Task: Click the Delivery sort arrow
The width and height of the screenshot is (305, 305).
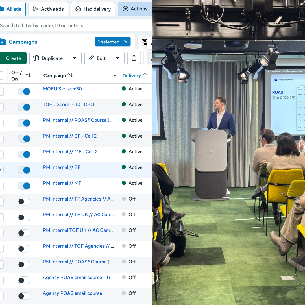Action: 145,75
